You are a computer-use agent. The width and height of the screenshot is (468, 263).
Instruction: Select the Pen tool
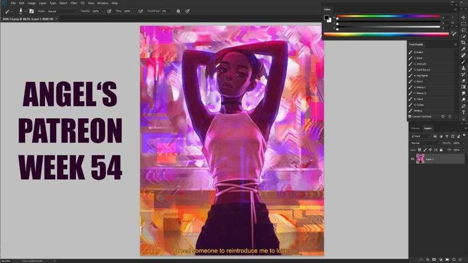tap(463, 106)
